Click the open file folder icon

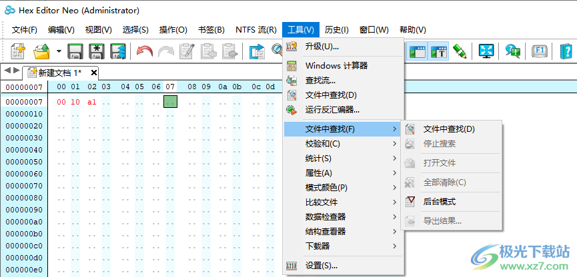click(x=41, y=51)
